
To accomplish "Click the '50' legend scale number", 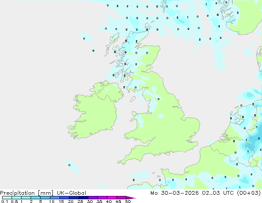I will coord(128,201).
